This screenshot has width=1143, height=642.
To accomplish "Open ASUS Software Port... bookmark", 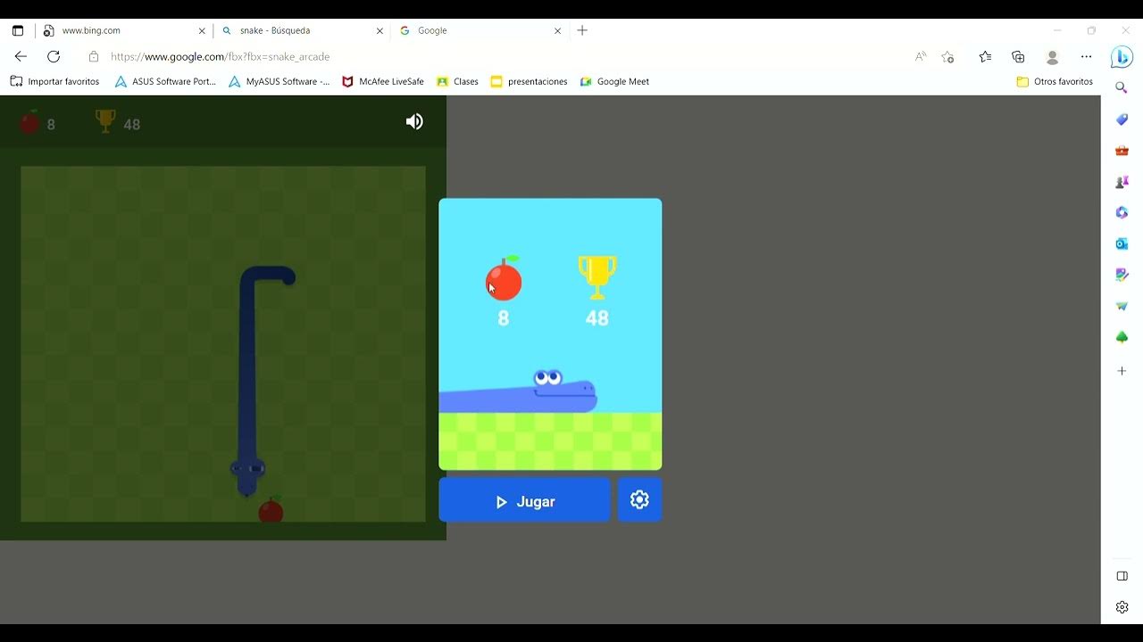I will pos(165,81).
